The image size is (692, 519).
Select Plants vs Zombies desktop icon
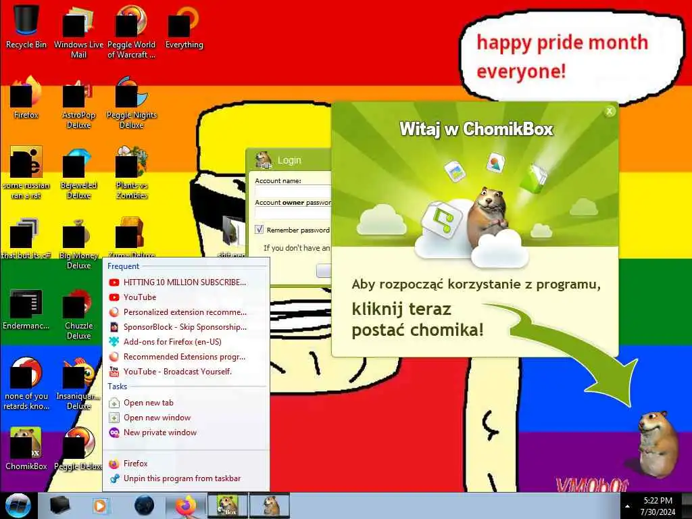click(x=132, y=172)
